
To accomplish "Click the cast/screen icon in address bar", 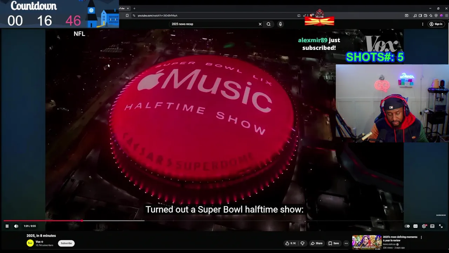I will pyautogui.click(x=299, y=15).
